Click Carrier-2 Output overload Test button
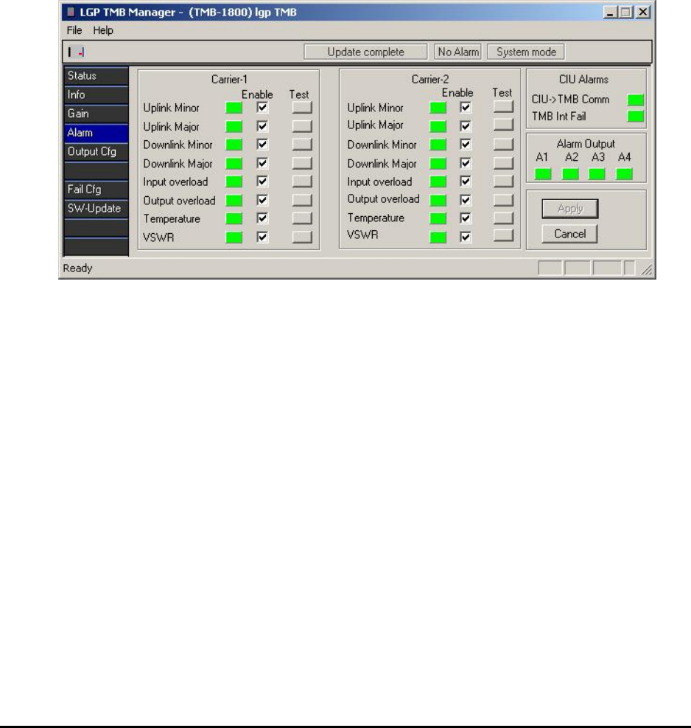The image size is (691, 728). tap(503, 200)
